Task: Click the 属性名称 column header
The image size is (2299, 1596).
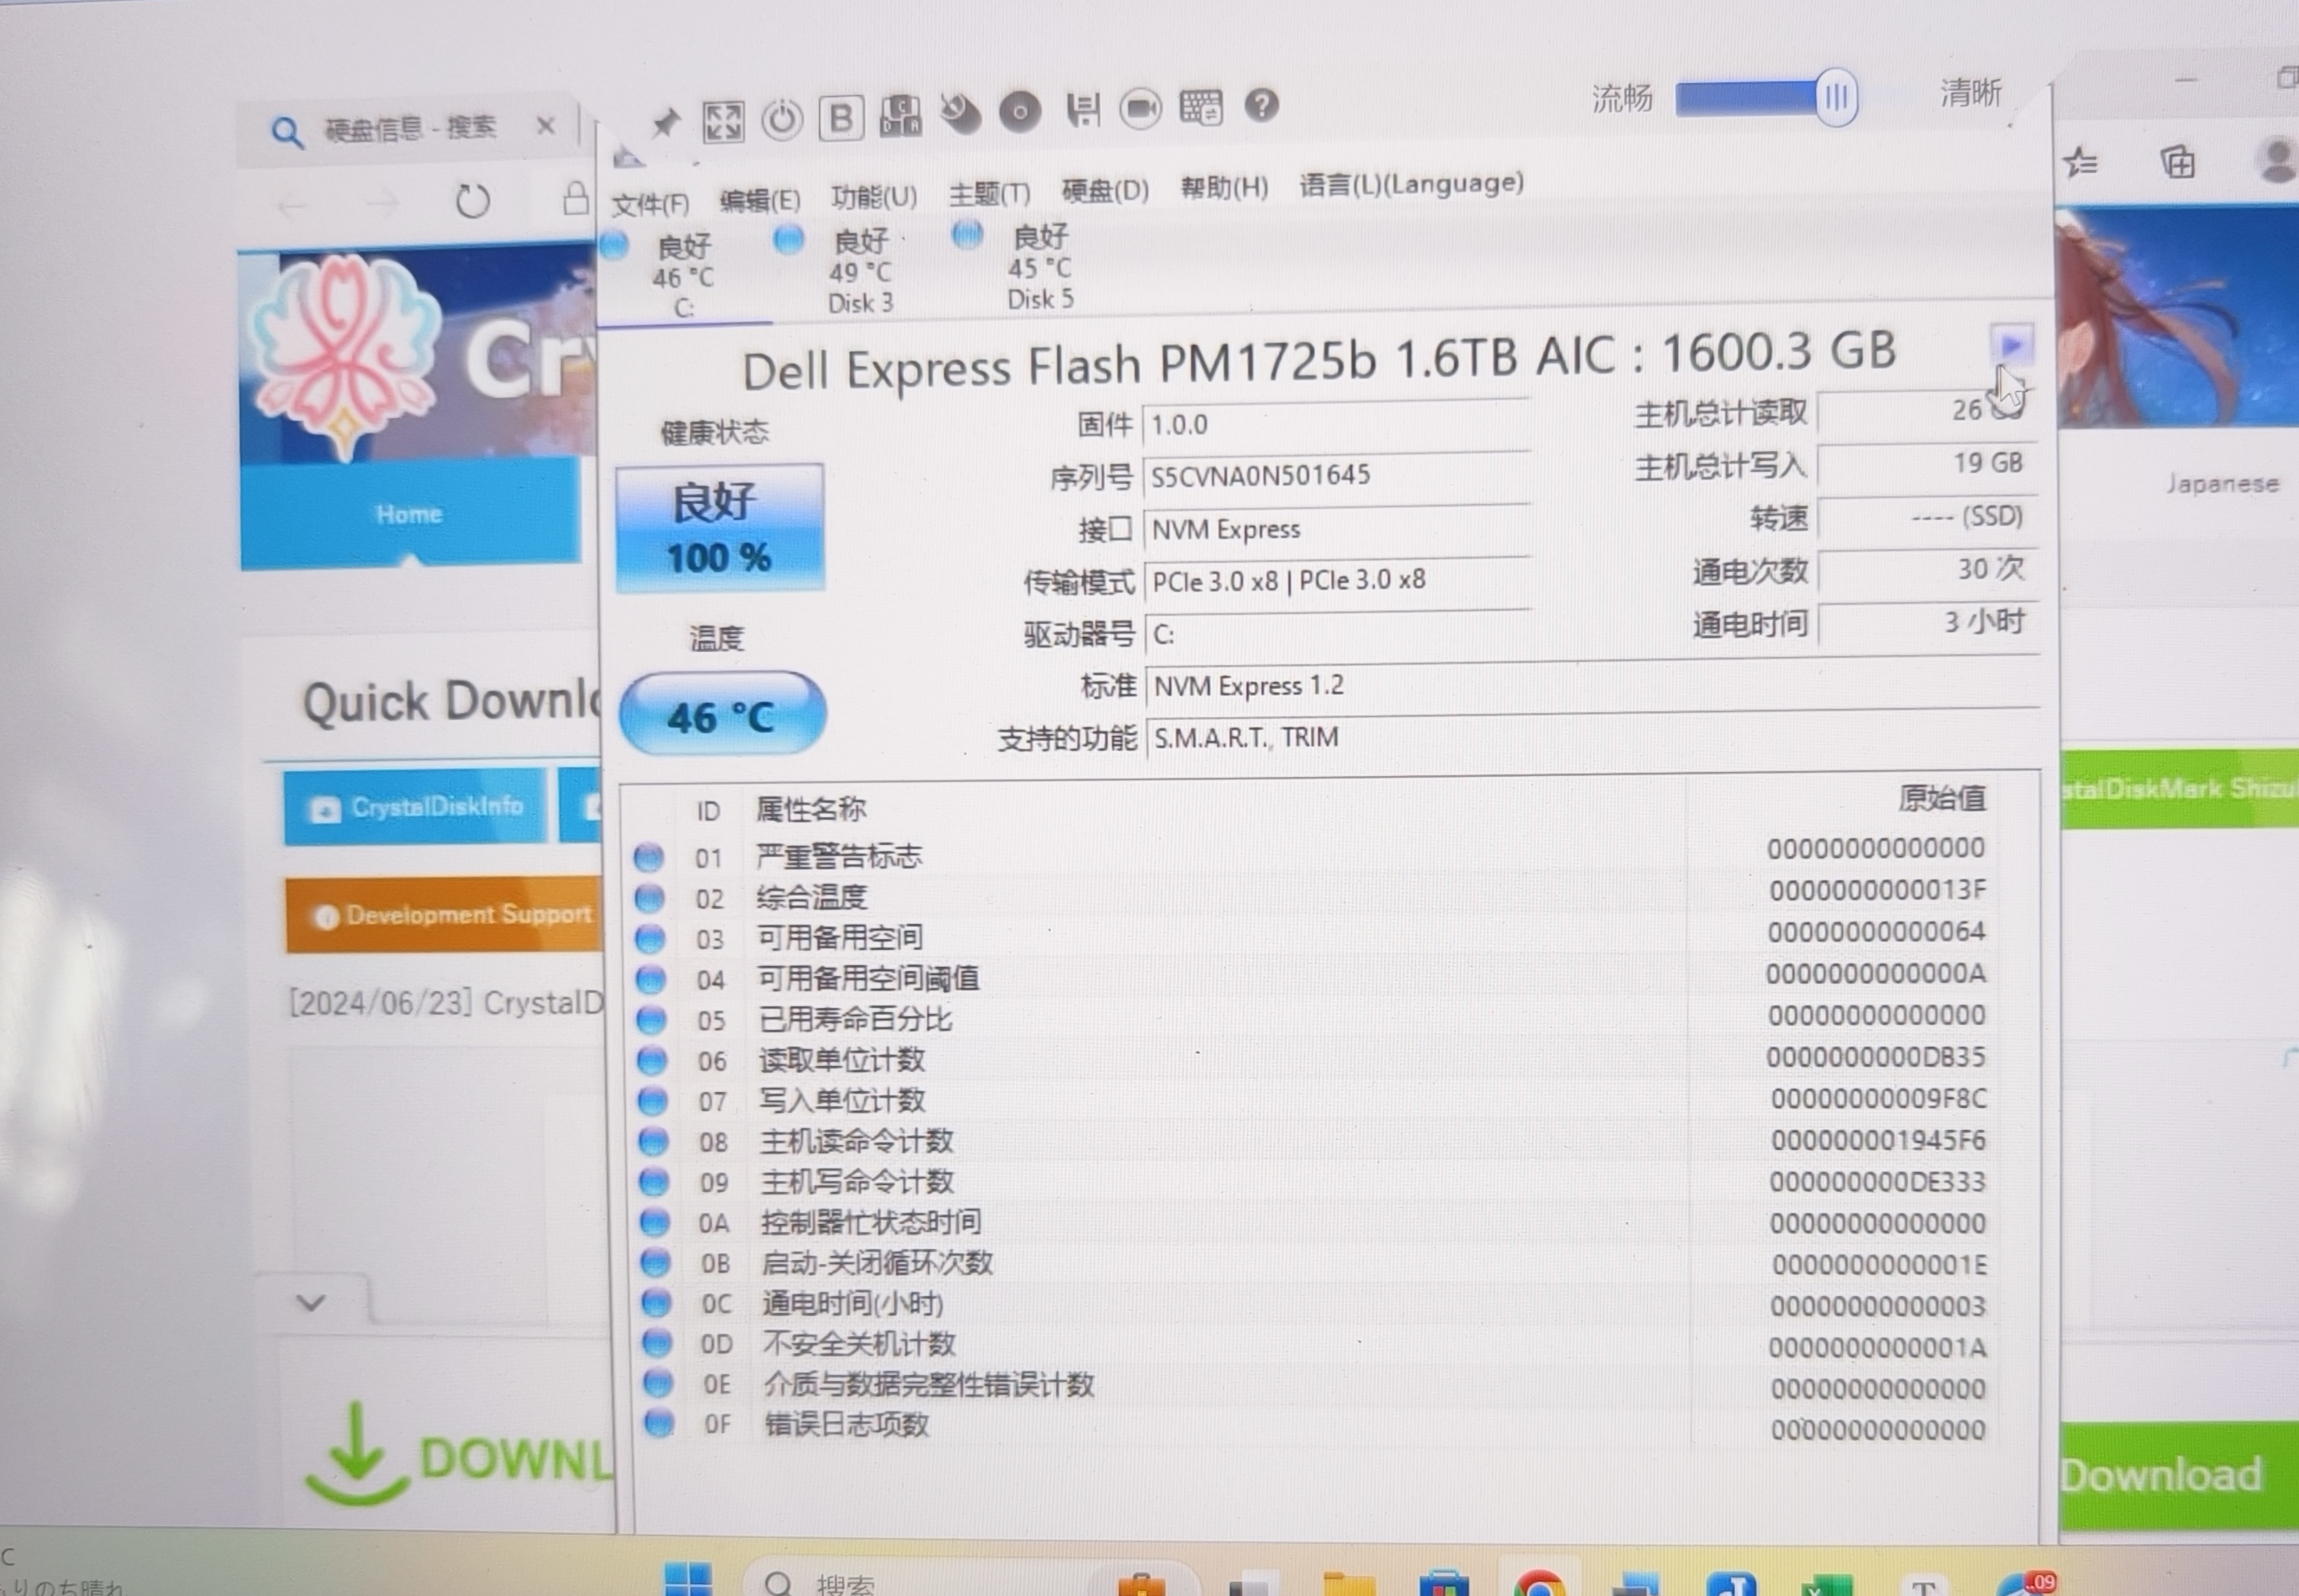Action: [x=810, y=809]
